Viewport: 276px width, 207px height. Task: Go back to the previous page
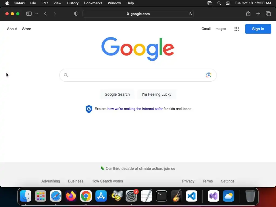(x=45, y=14)
